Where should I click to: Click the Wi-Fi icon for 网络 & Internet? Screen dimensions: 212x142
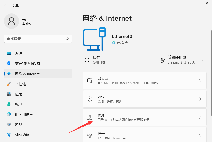coord(9,74)
